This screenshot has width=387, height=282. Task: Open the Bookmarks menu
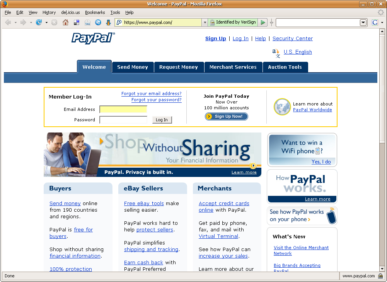pos(95,12)
